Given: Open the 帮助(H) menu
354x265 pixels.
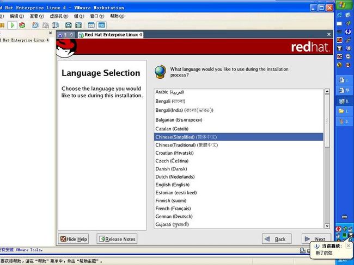Looking at the screenshot, I should click(x=117, y=16).
